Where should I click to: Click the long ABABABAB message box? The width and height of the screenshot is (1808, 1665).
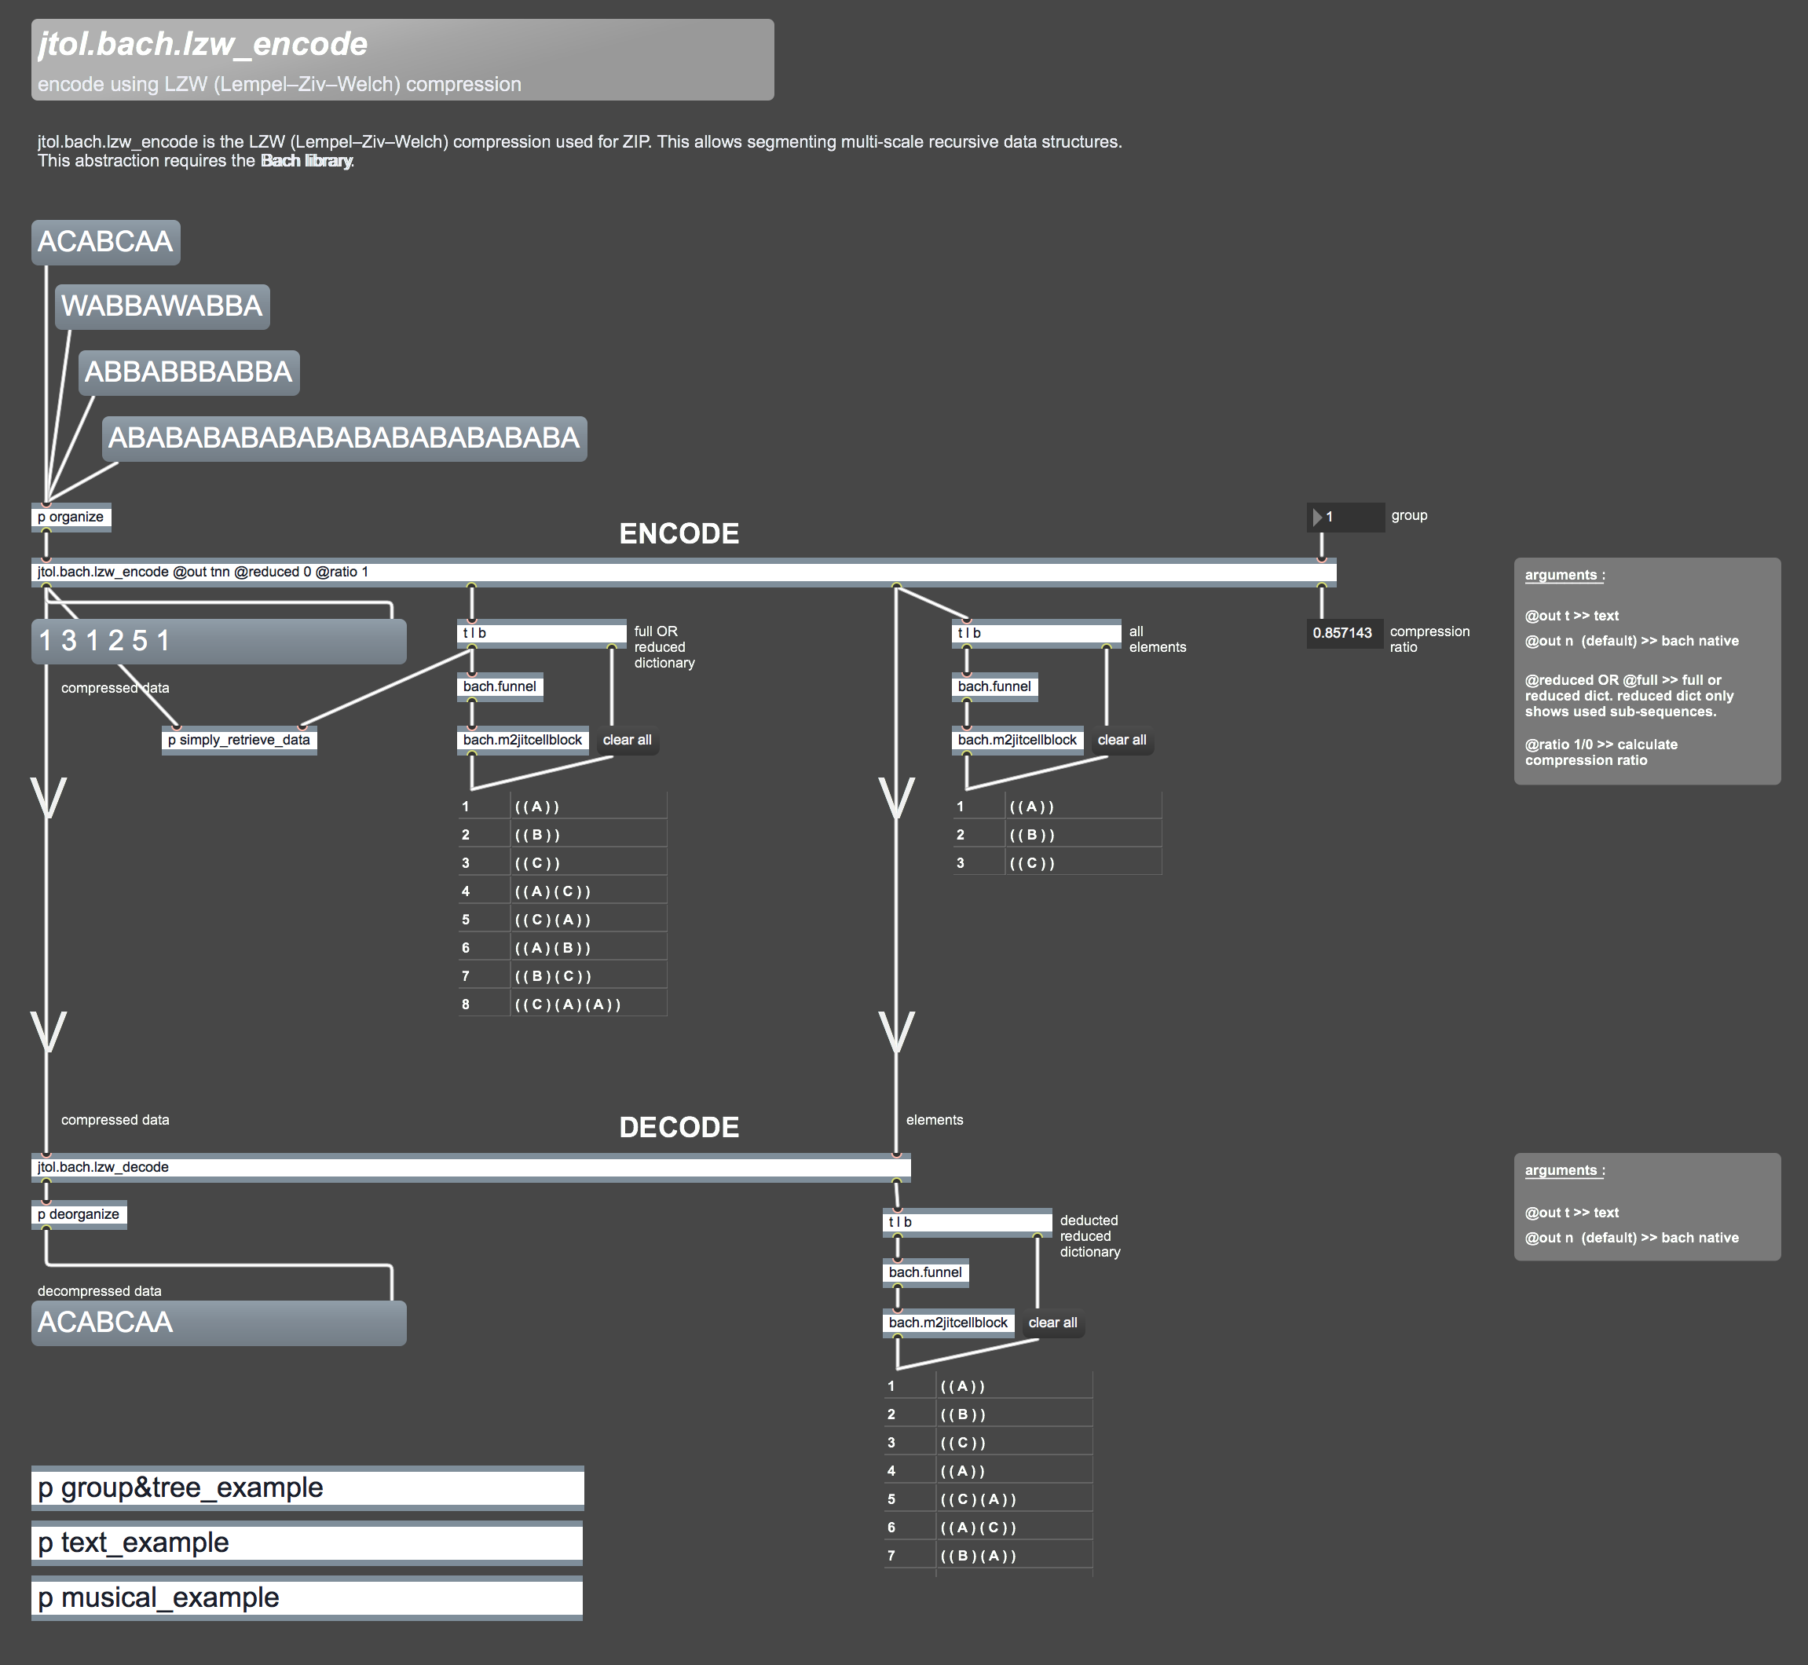pyautogui.click(x=343, y=438)
